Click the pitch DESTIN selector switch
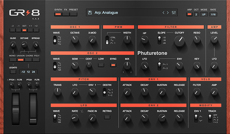This screenshot has width=230, height=134. (105, 93)
